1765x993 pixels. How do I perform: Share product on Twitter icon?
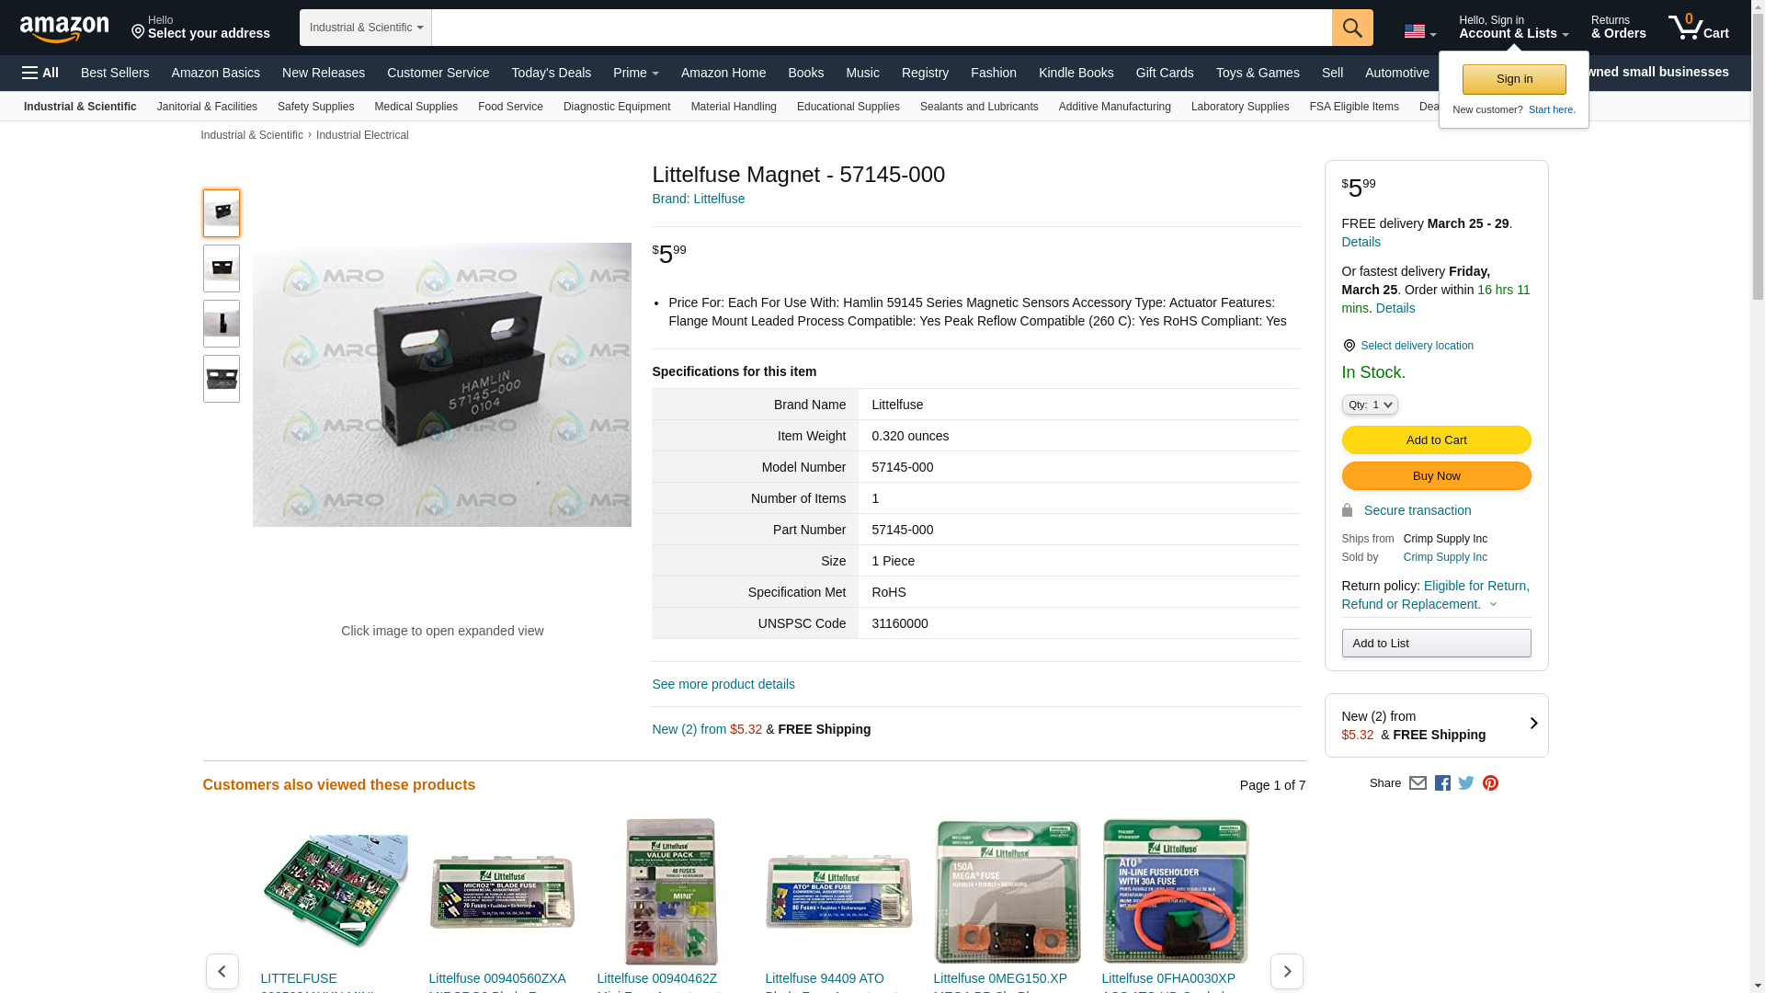click(x=1466, y=783)
